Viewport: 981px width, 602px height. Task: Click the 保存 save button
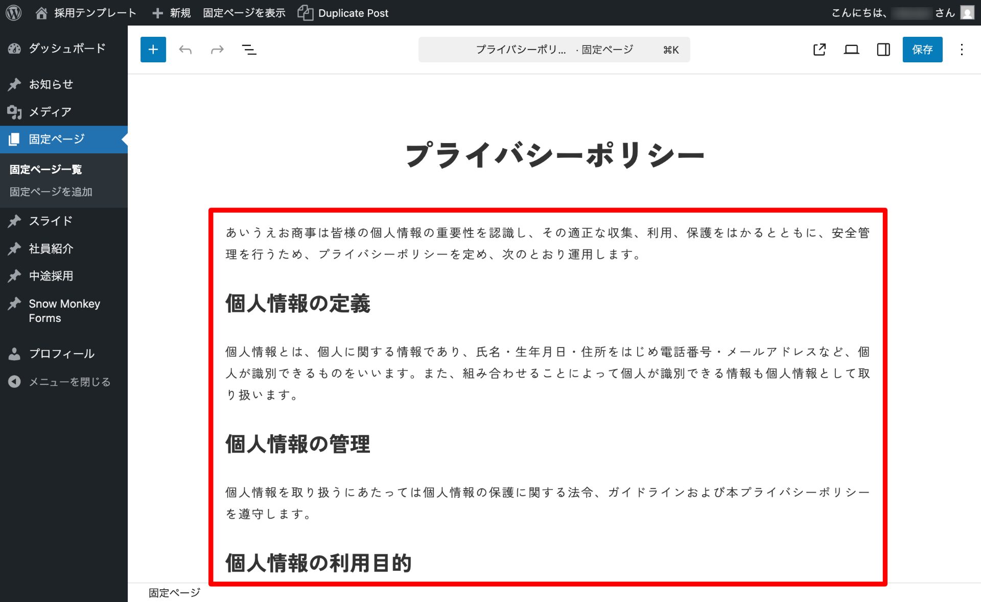tap(922, 50)
